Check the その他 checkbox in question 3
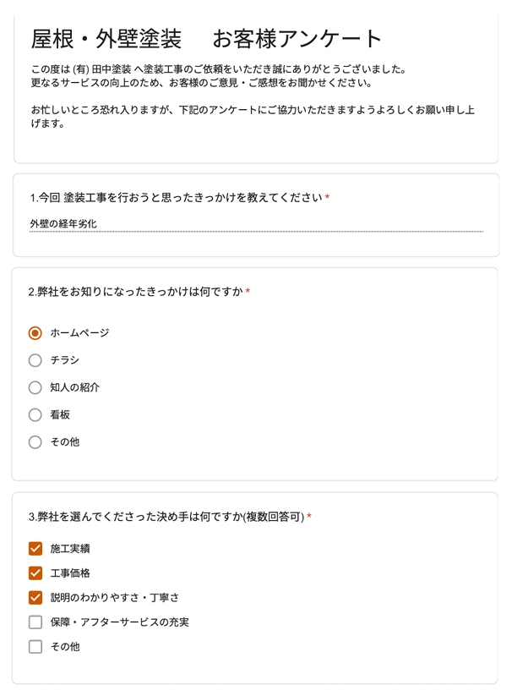This screenshot has height=696, width=517. (35, 647)
